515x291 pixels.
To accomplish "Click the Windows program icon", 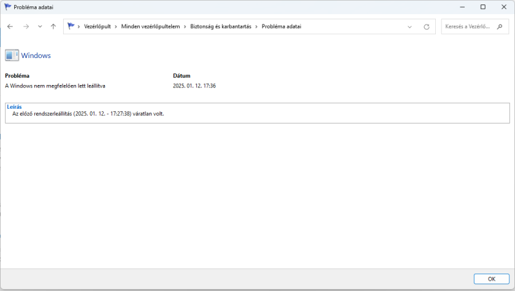I will 12,55.
